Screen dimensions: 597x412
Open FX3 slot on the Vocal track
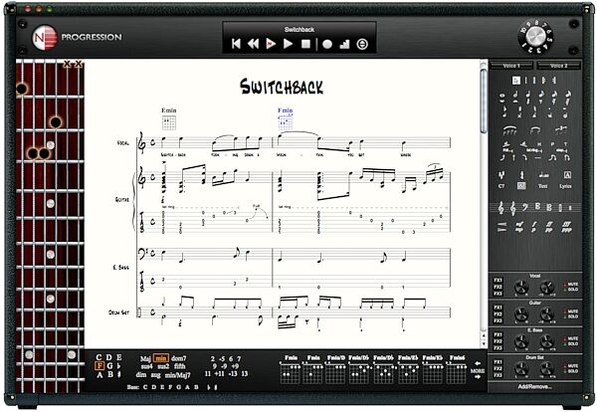pyautogui.click(x=497, y=294)
